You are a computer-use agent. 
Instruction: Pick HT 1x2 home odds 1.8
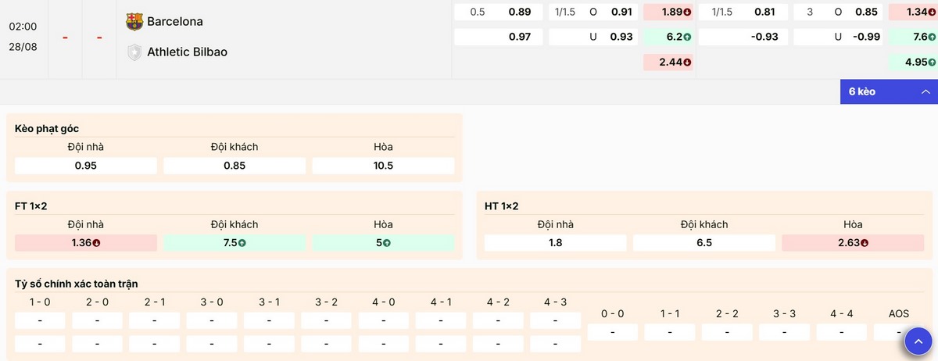tap(555, 242)
